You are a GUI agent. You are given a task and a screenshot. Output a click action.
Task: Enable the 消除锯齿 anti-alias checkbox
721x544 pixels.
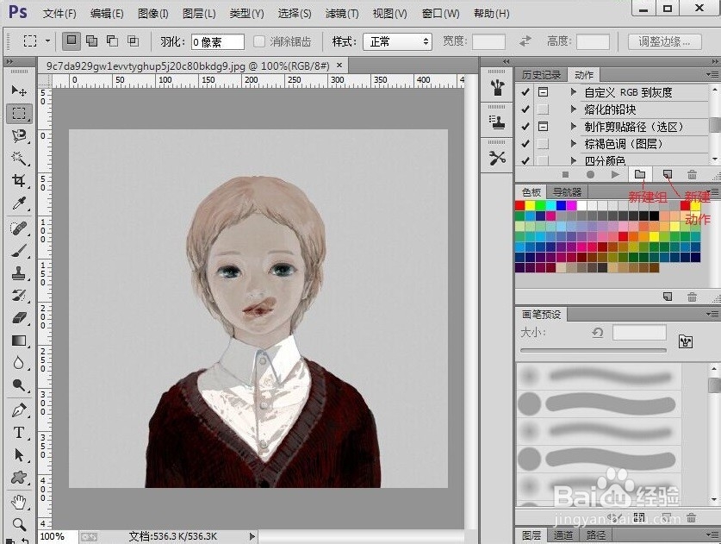(259, 41)
